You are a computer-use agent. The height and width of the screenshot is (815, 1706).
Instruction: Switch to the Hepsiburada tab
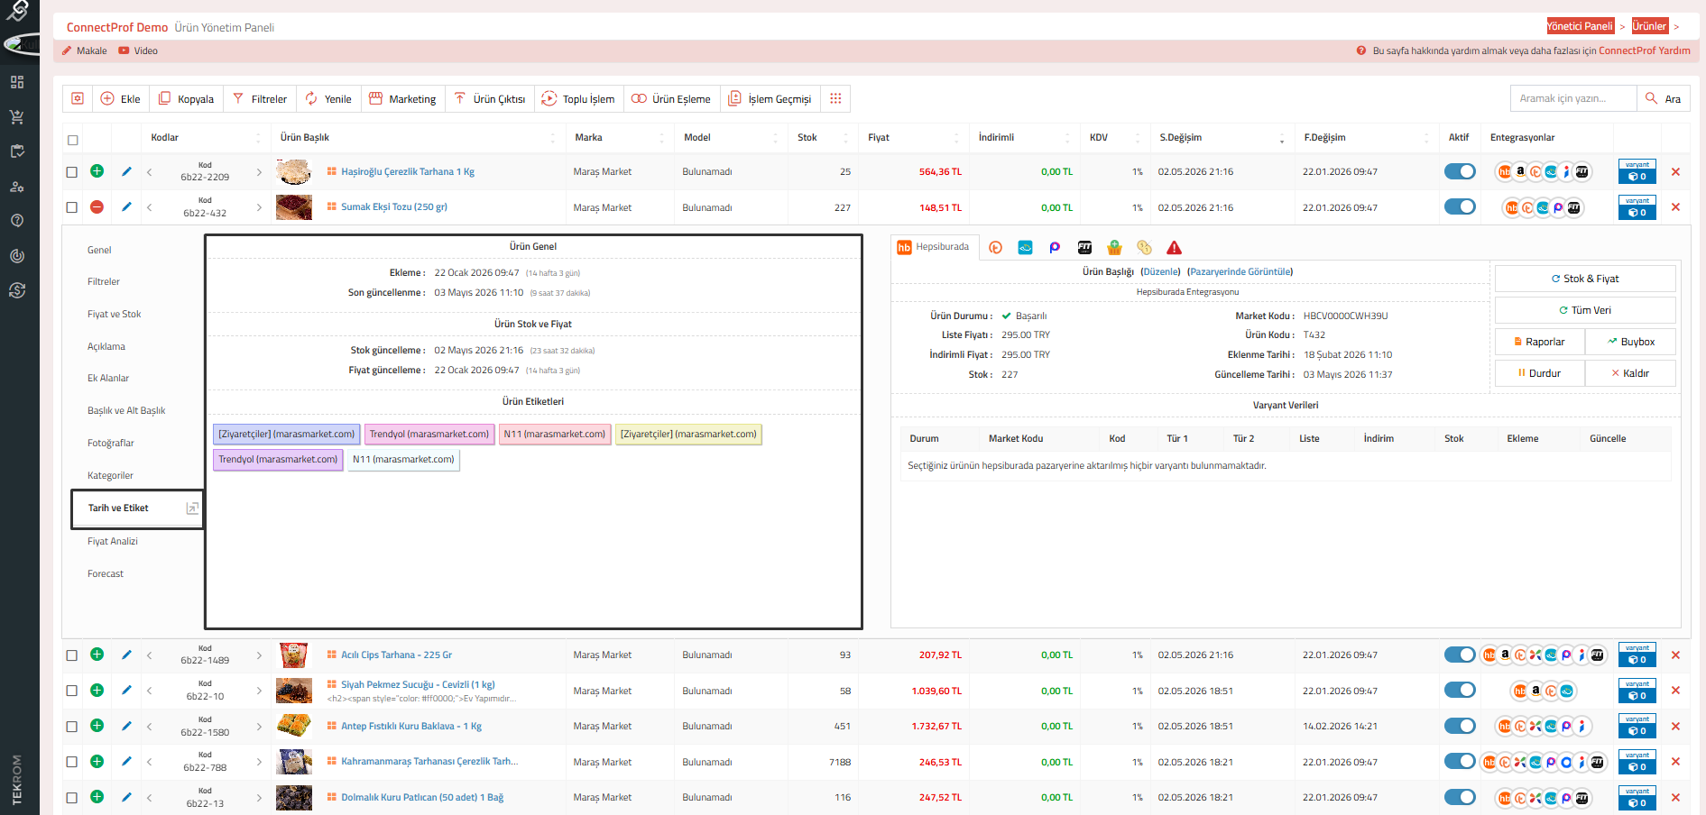[934, 247]
